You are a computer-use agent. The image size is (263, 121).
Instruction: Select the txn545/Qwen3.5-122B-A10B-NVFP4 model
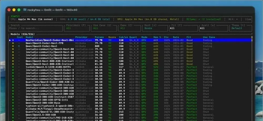(130, 67)
